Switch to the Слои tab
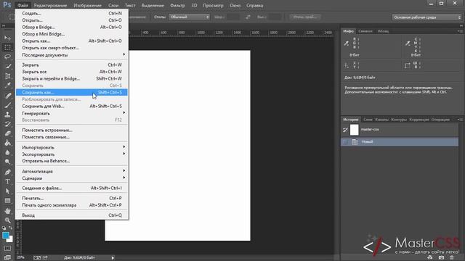Viewport: 465px width, 261px height. 368,120
